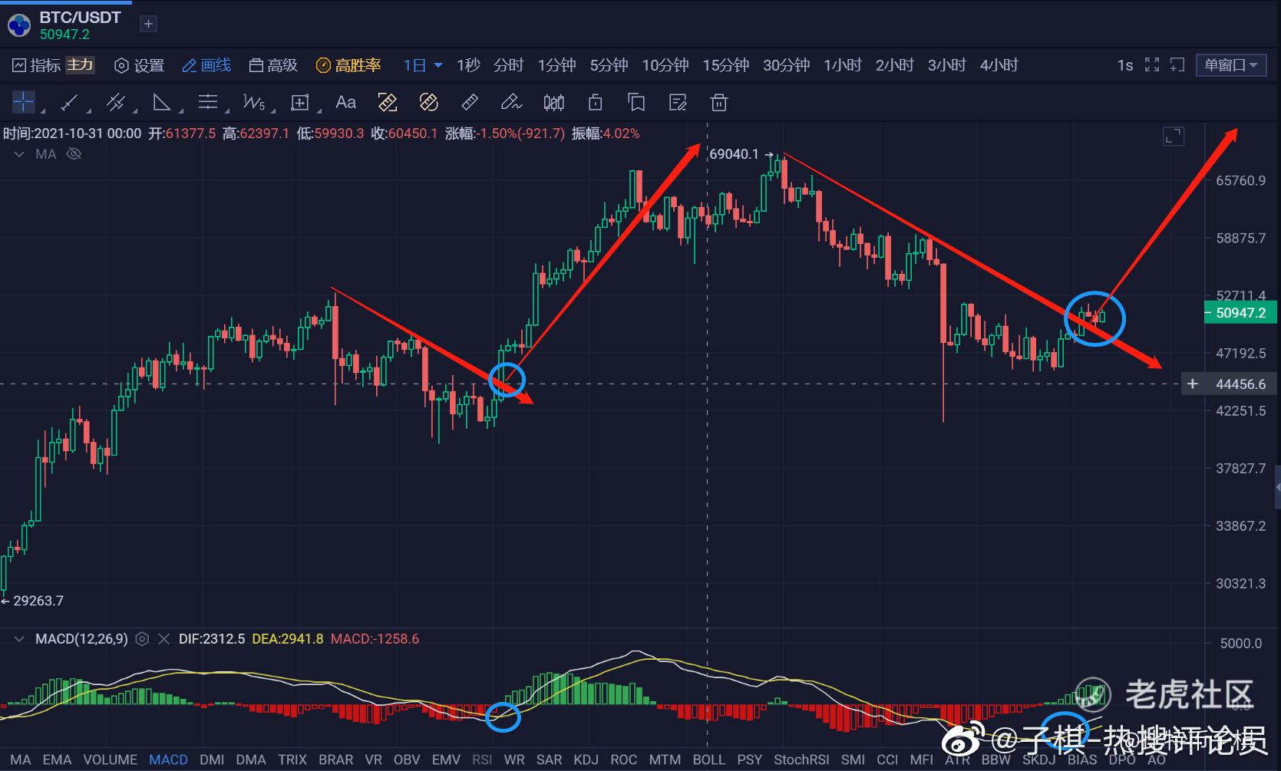Screen dimensions: 1281x771
Task: Open the 高胜率 high win-rate feature
Action: 348,65
